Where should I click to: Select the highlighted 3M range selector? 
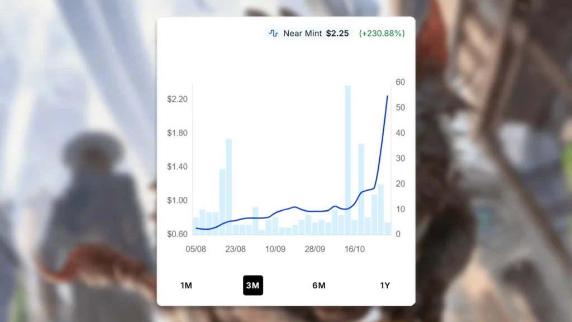pyautogui.click(x=252, y=285)
